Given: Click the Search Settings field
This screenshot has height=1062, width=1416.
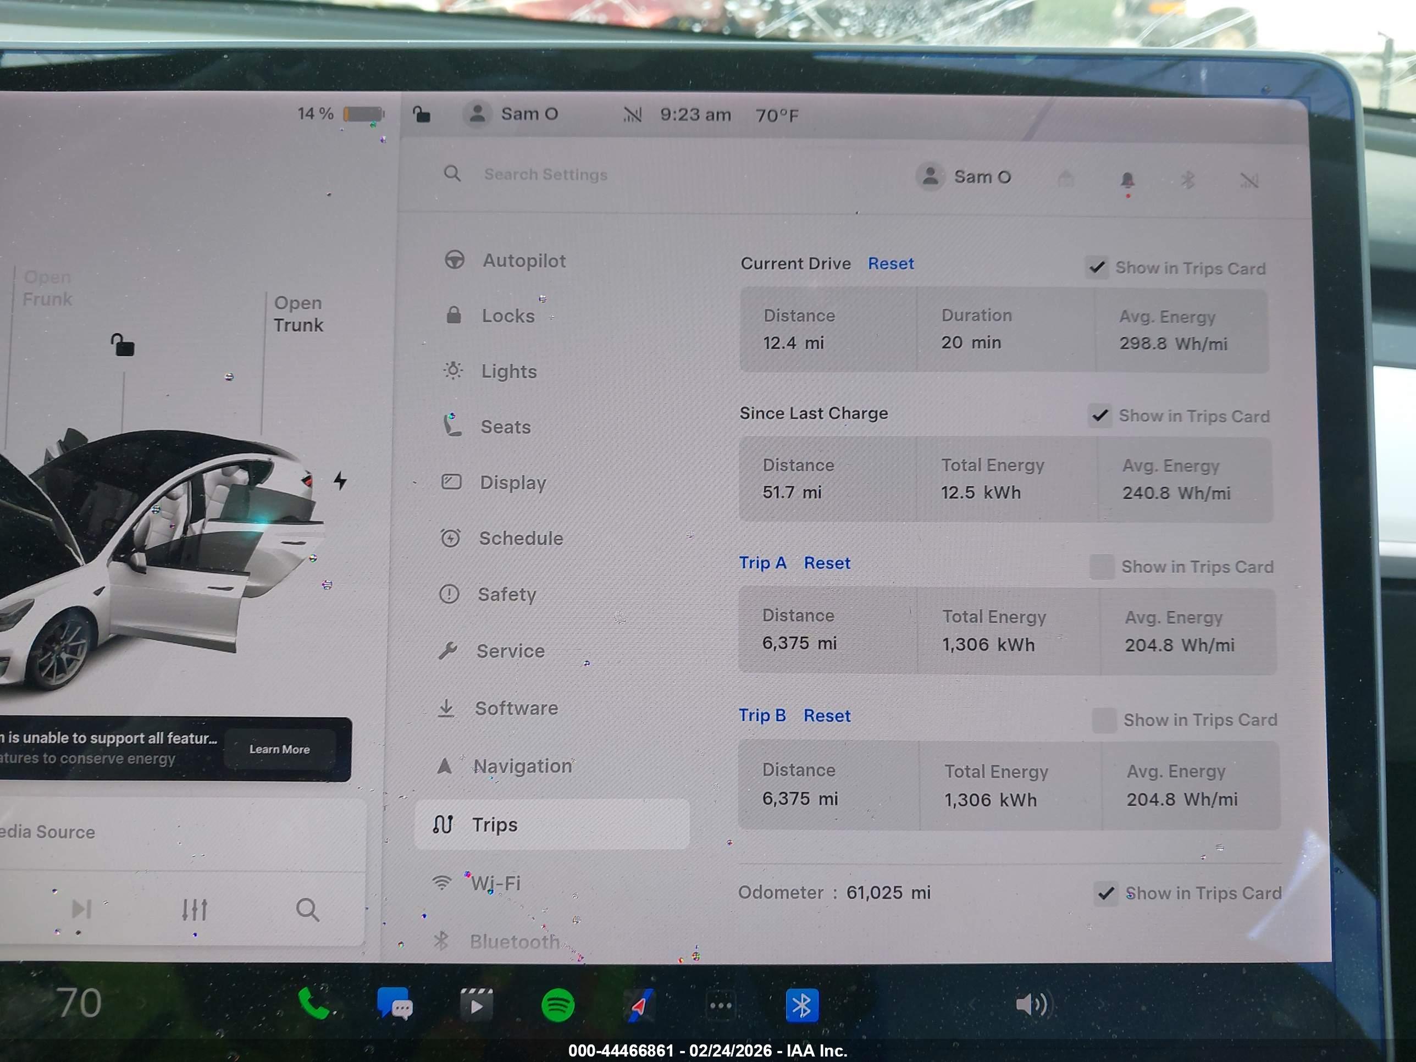Looking at the screenshot, I should click(545, 174).
